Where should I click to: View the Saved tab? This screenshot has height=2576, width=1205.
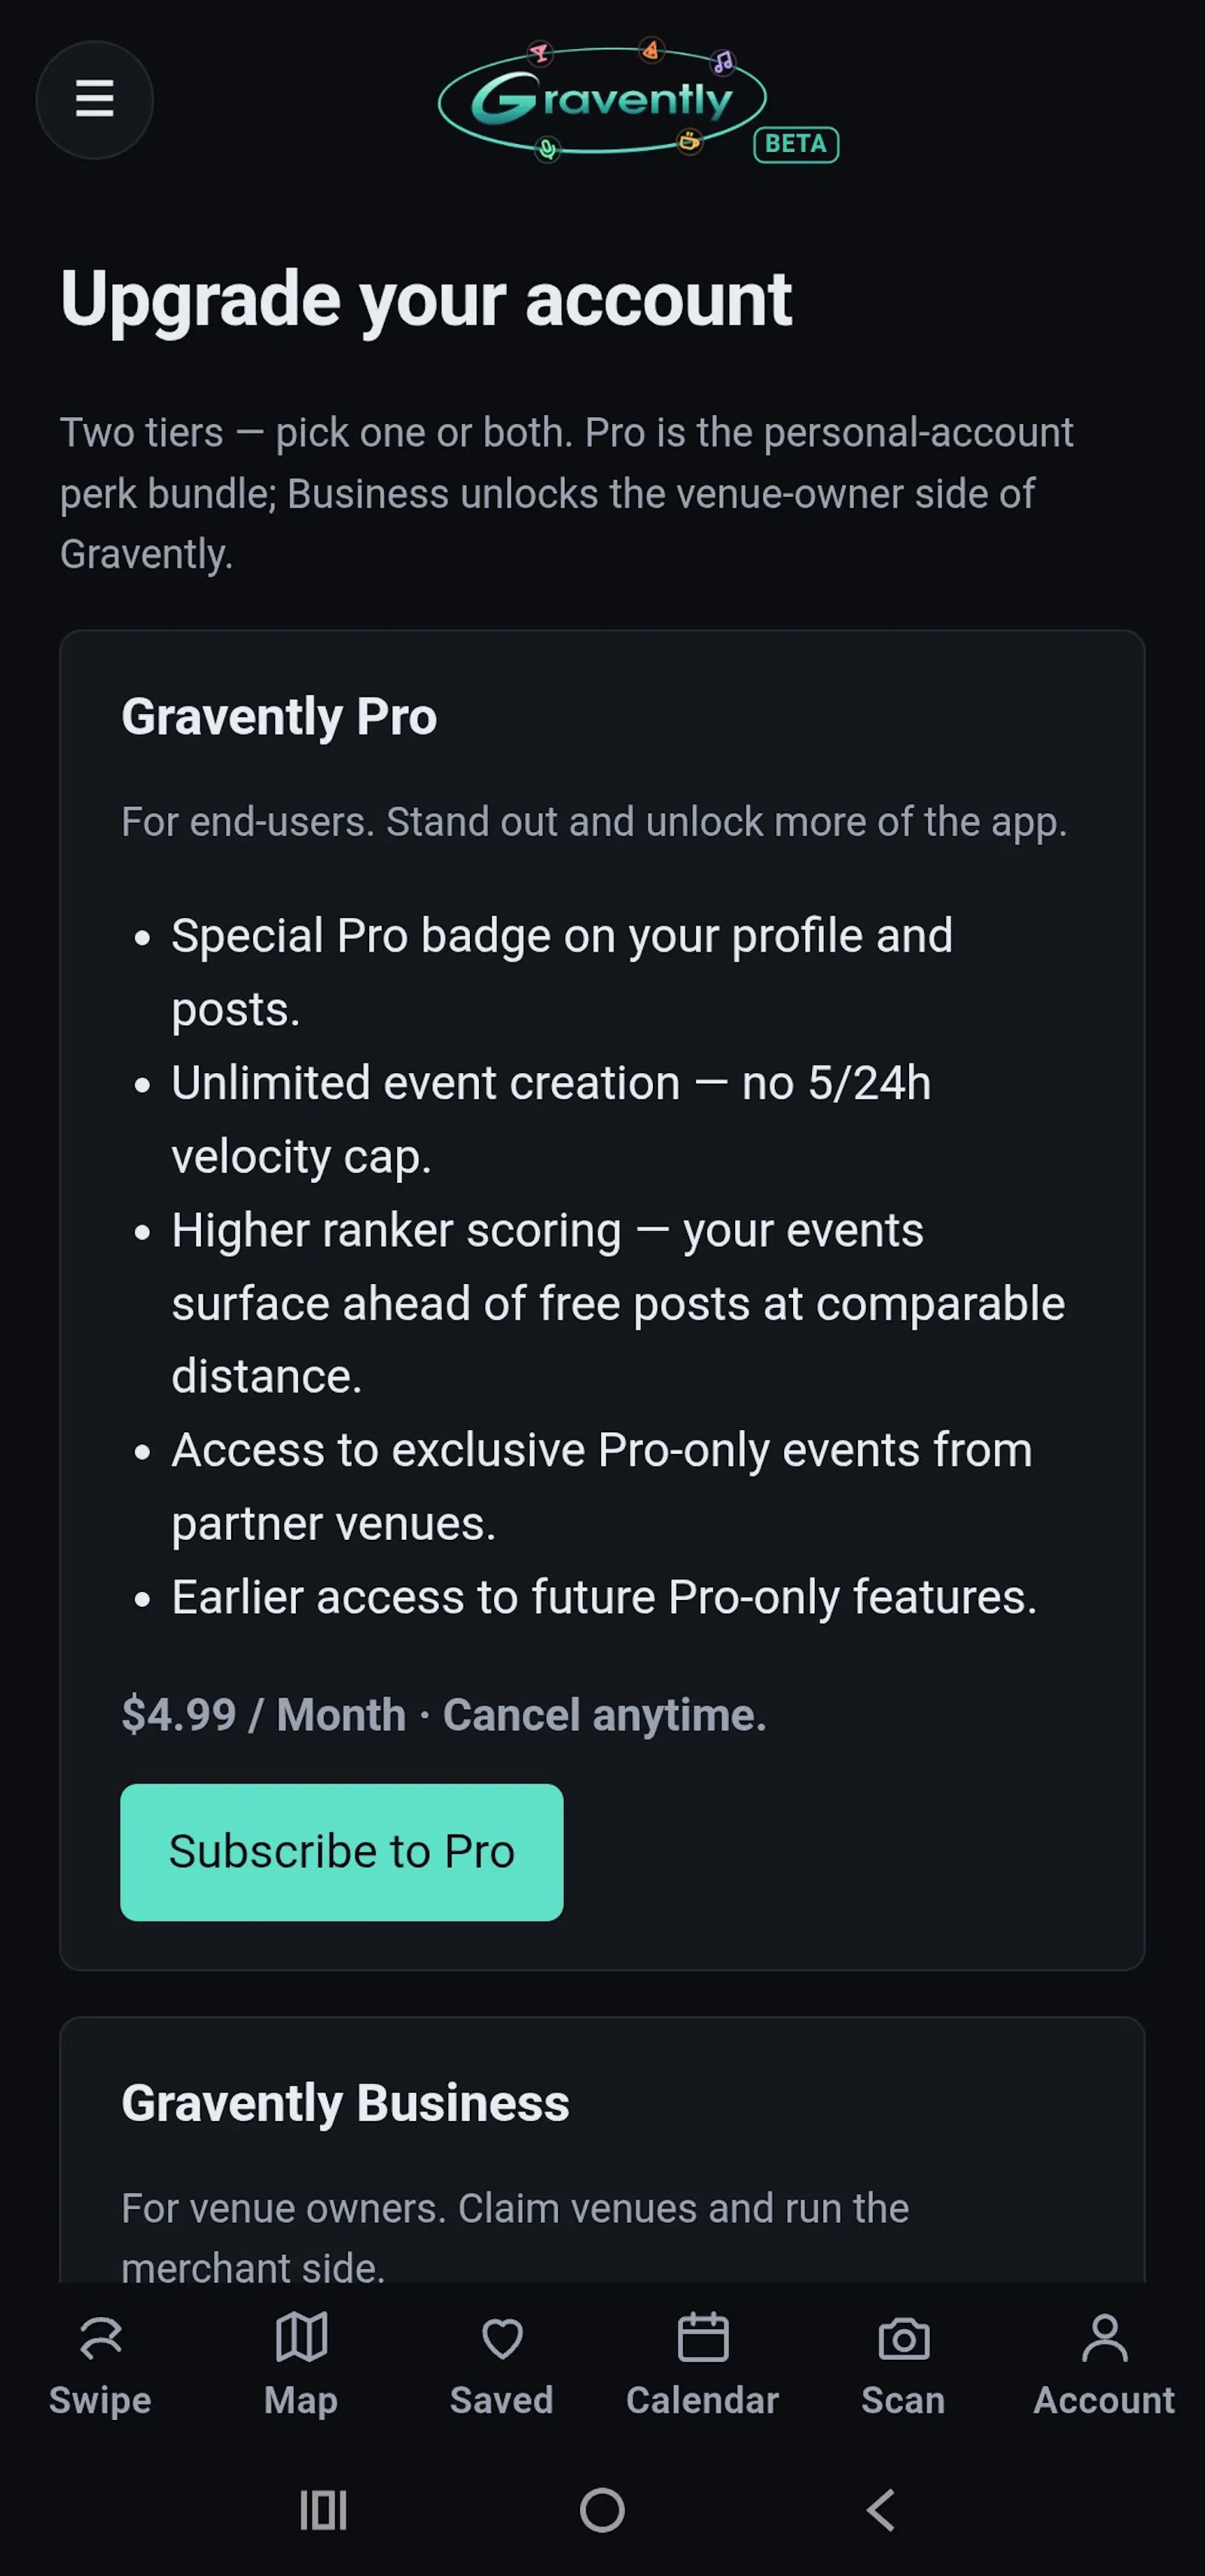502,2365
